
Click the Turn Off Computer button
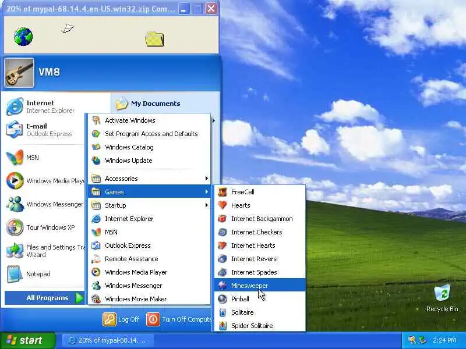click(x=179, y=319)
